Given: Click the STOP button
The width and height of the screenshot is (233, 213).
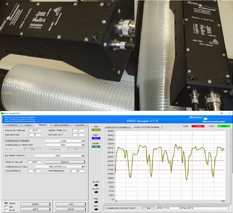Looking at the screenshot, I should coord(71,209).
